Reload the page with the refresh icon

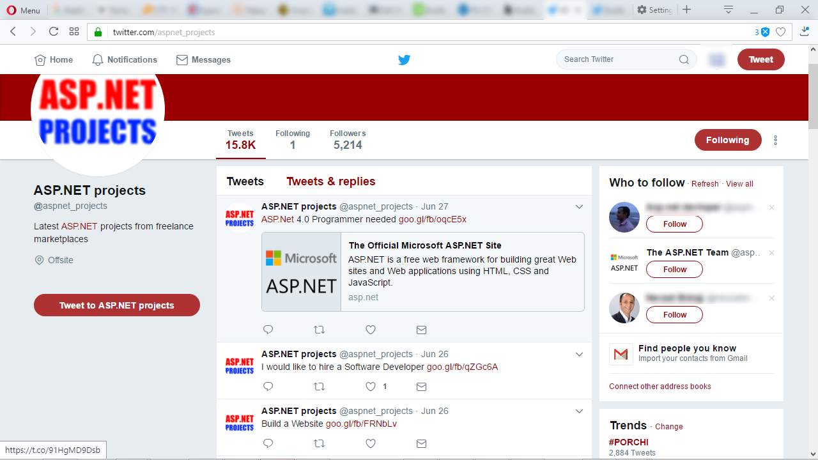(54, 31)
